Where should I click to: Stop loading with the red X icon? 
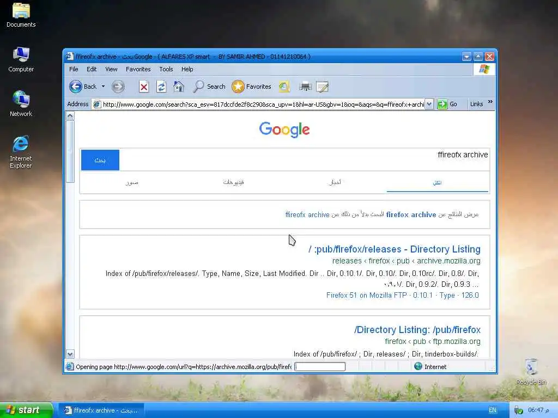pyautogui.click(x=144, y=87)
